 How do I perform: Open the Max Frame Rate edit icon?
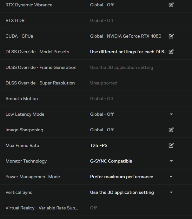tap(171, 145)
